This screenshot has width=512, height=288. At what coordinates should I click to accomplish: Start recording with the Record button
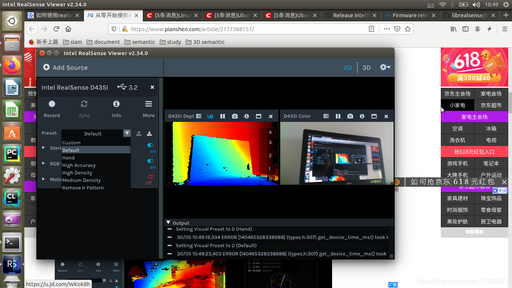[x=52, y=104]
